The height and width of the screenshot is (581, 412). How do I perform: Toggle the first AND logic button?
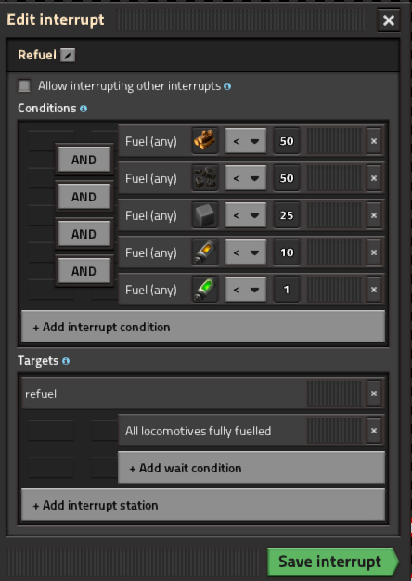coord(84,160)
